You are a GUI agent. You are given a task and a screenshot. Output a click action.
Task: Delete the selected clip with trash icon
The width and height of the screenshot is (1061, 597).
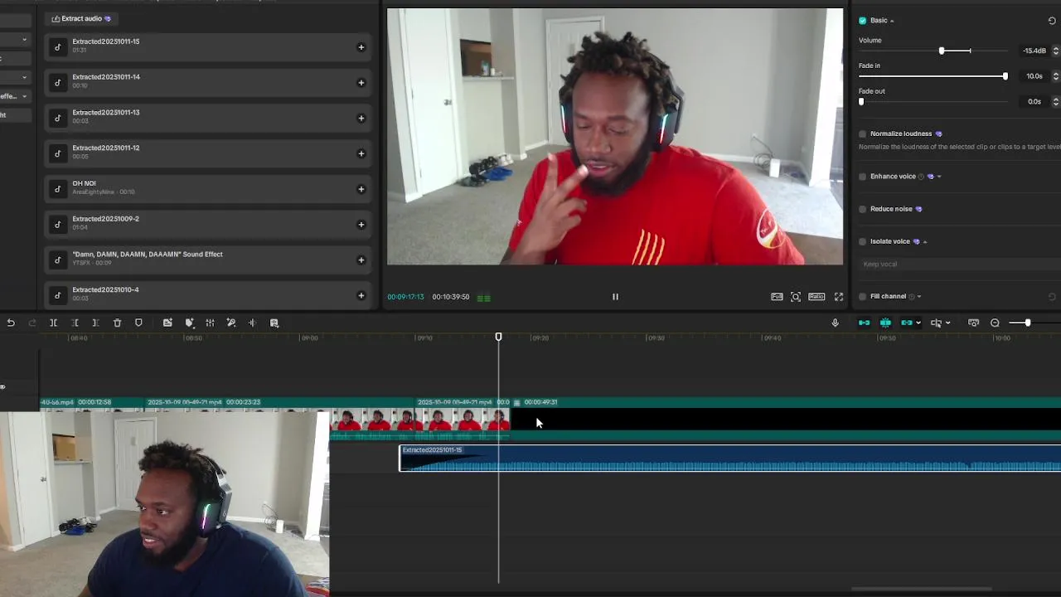pyautogui.click(x=117, y=323)
